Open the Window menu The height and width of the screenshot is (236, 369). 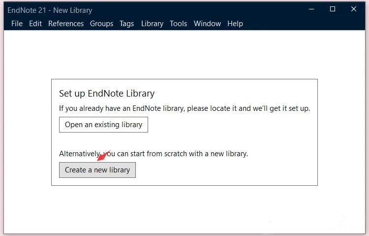point(207,24)
